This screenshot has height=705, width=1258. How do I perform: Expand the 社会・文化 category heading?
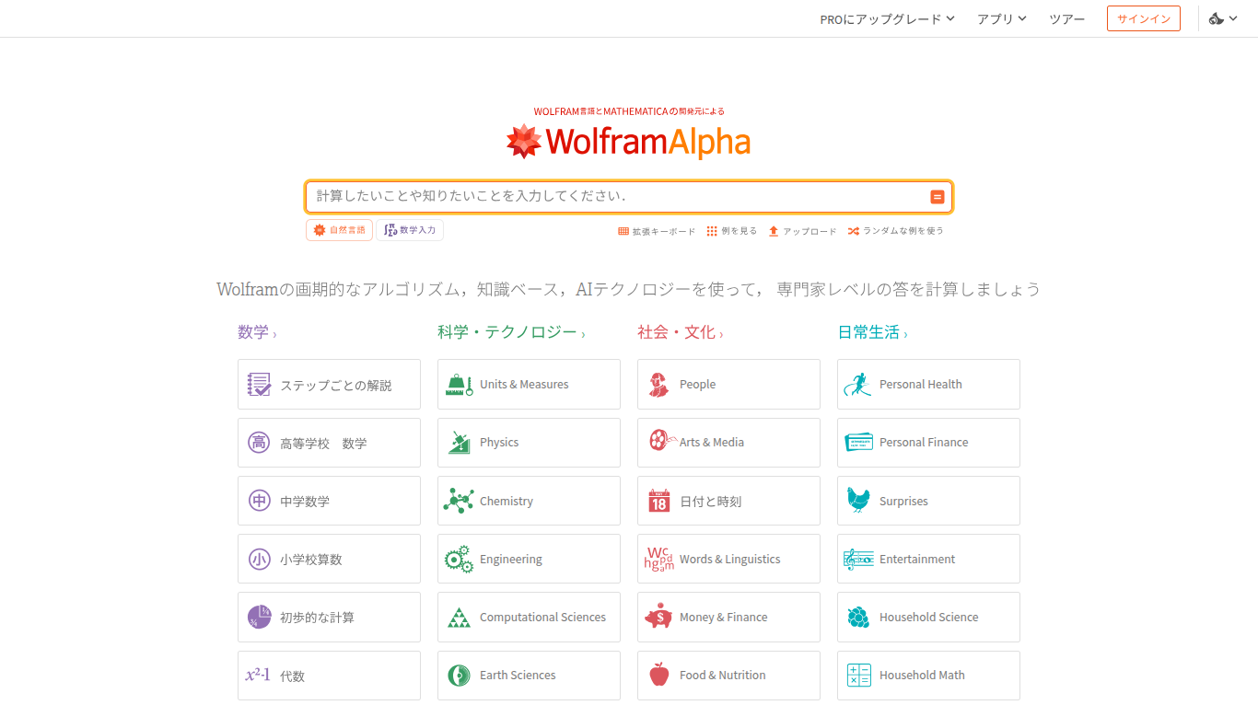point(681,332)
